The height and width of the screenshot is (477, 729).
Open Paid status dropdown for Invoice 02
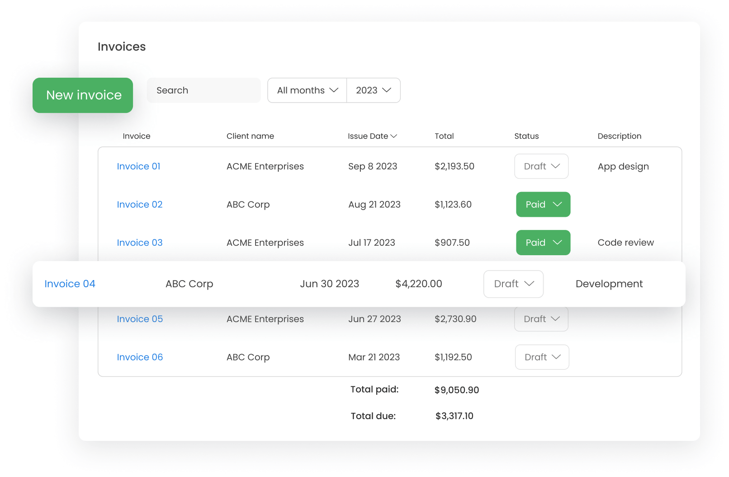543,205
